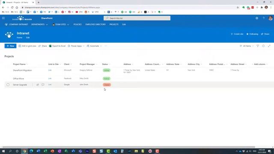This screenshot has height=154, width=274.
Task: Click the Edit link under Intranet title
Action: tap(28, 38)
